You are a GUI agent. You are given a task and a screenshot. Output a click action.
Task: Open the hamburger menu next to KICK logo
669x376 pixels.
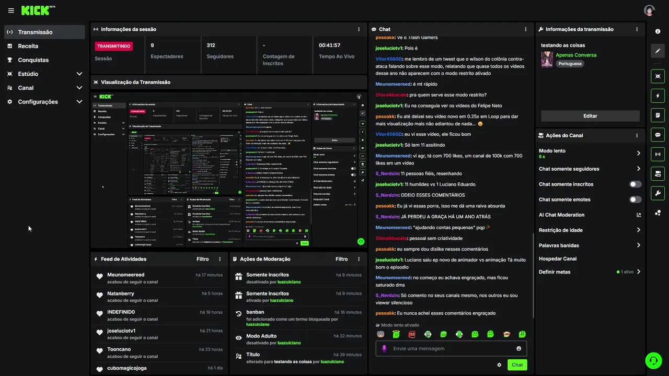click(11, 10)
